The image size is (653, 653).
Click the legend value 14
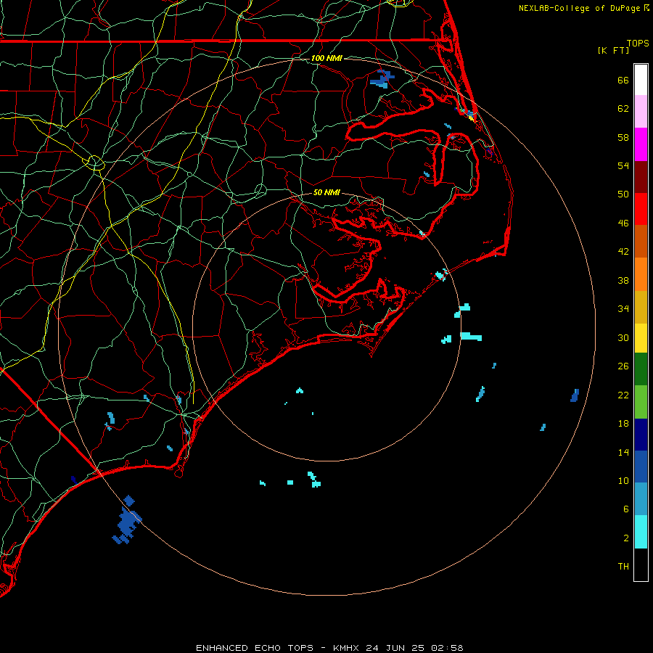tap(623, 452)
